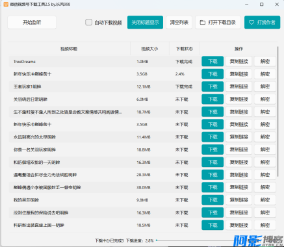Toggle 关闭标题显示 button
284x247 pixels.
(145, 22)
